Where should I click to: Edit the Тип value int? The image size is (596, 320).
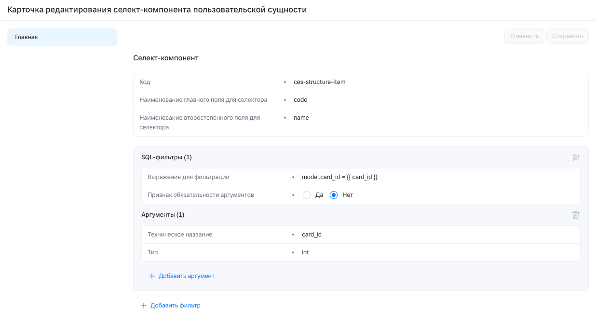click(305, 252)
